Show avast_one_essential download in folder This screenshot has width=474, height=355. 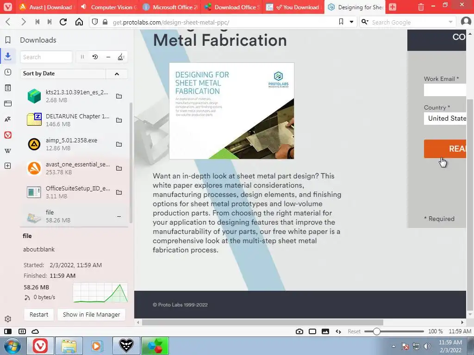[x=119, y=168]
